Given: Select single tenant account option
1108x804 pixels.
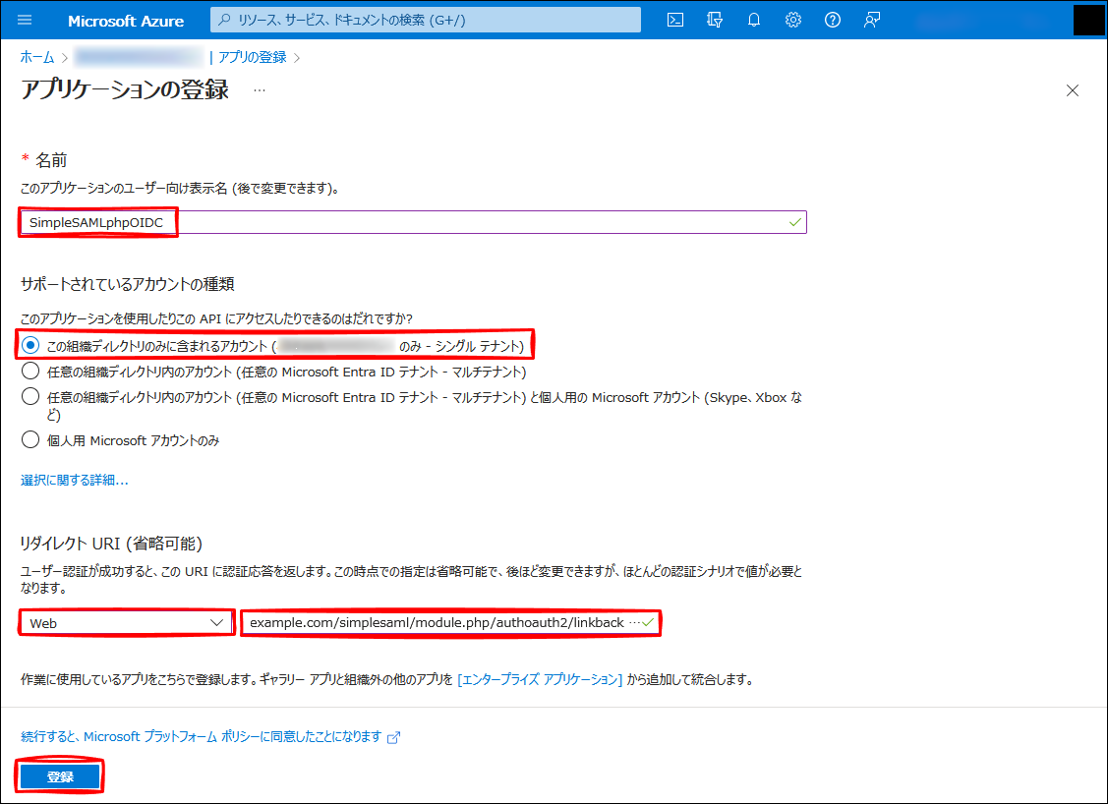Looking at the screenshot, I should (31, 346).
